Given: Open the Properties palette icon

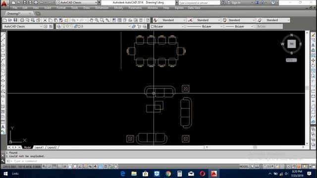Looking at the screenshot, I should click(x=114, y=20).
